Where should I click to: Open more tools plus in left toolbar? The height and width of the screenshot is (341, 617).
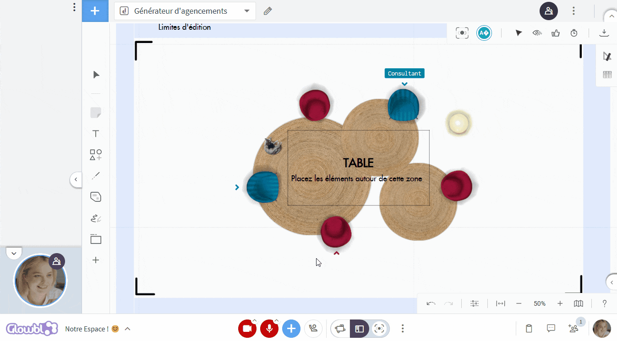coord(96,260)
